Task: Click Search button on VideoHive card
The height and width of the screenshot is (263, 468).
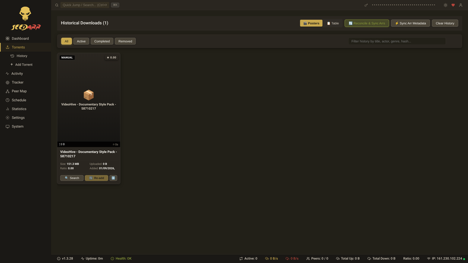Action: (x=71, y=178)
